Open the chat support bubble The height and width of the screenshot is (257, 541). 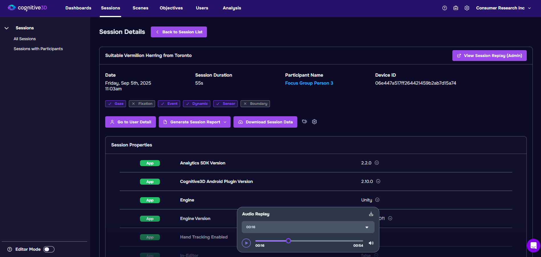tap(533, 245)
